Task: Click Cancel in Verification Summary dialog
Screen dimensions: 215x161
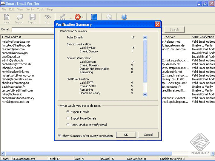Action: (148, 135)
